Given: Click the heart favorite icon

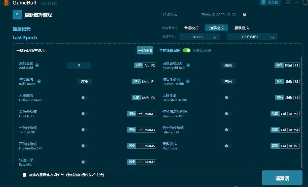Looking at the screenshot, I should (244, 15).
